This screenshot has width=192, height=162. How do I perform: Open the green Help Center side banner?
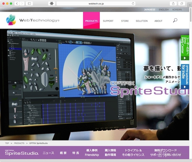coord(185,48)
